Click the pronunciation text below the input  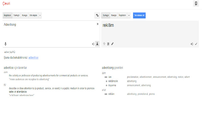pos(10,52)
